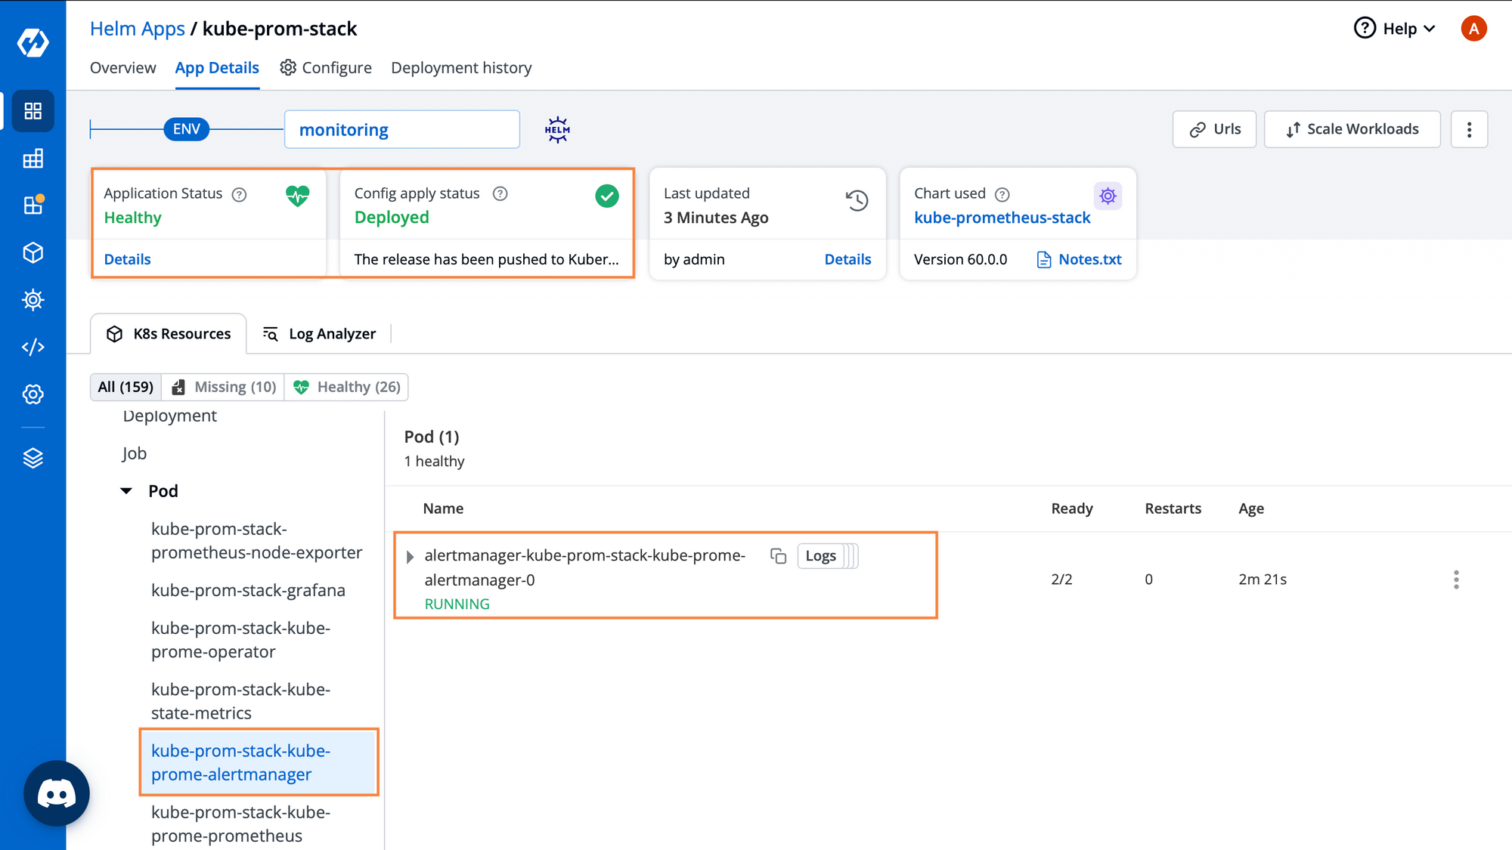Click the Ready column header
Screen dimensions: 1512x850
click(x=1071, y=508)
